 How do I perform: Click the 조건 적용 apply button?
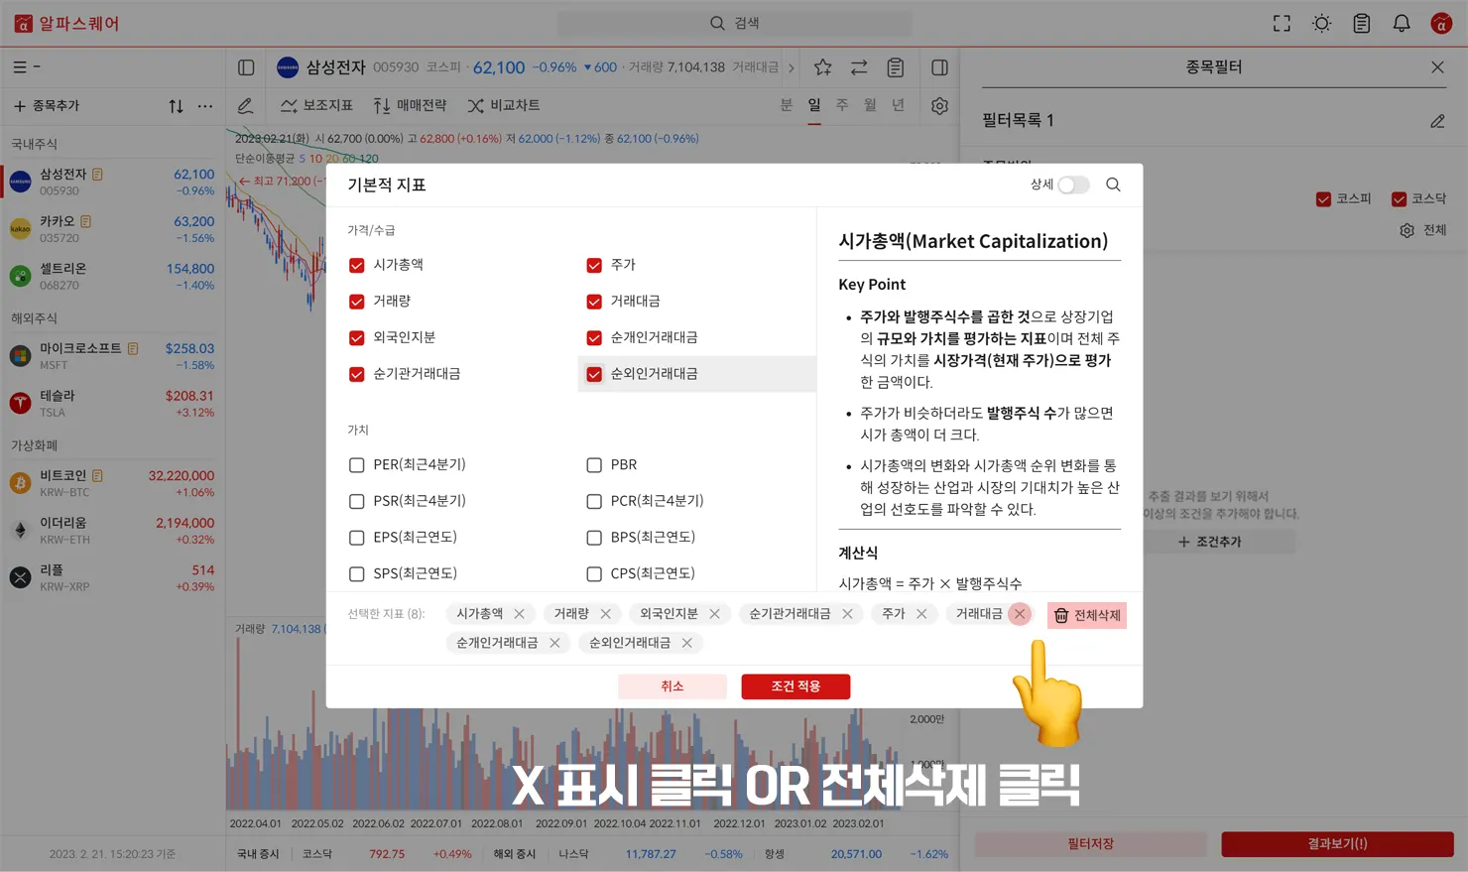pyautogui.click(x=795, y=686)
